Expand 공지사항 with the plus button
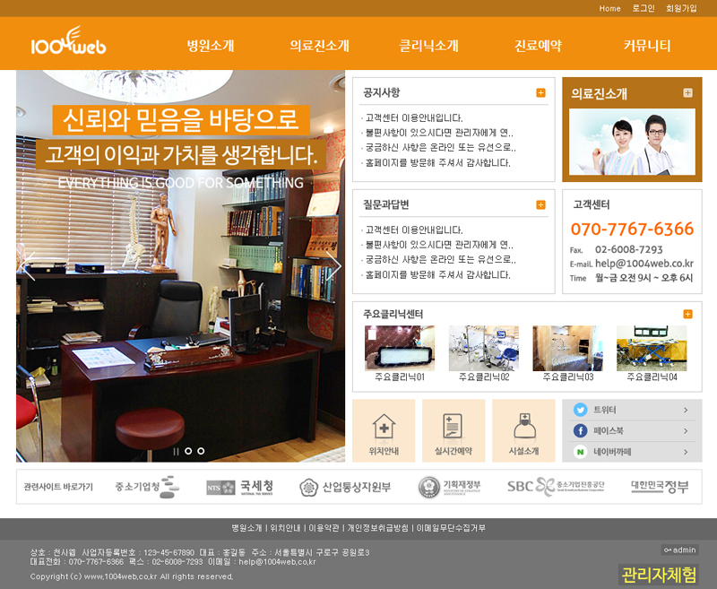 [x=540, y=92]
